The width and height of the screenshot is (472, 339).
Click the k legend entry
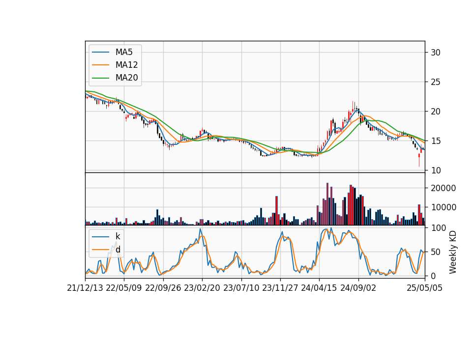(106, 236)
